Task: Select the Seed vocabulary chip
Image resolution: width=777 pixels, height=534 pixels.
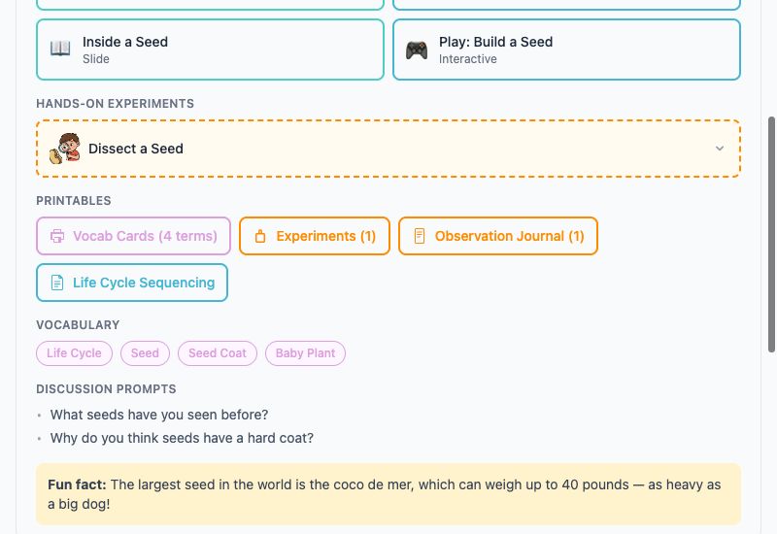Action: point(145,353)
